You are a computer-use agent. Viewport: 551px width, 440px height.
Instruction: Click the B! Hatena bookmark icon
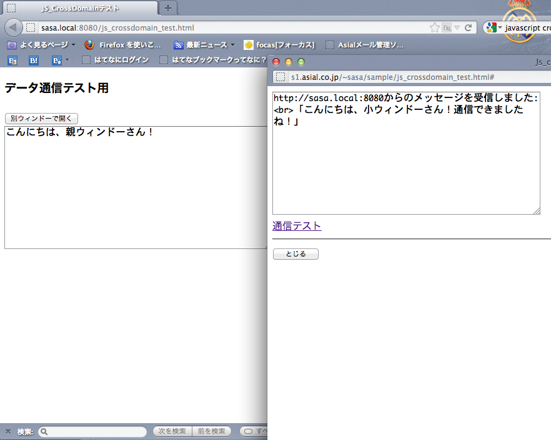coord(34,61)
